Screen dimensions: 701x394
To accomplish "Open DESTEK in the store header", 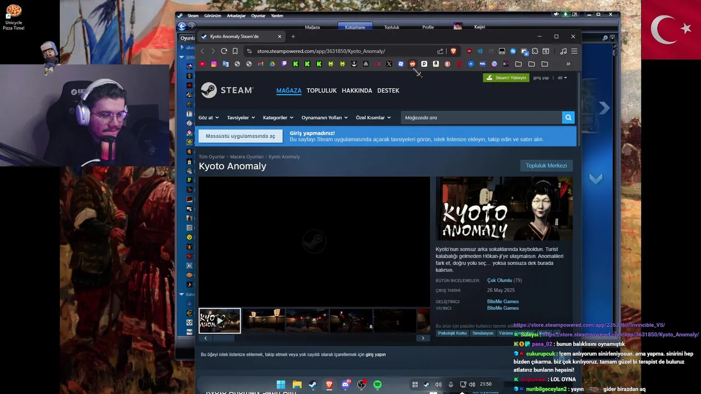I will [388, 91].
